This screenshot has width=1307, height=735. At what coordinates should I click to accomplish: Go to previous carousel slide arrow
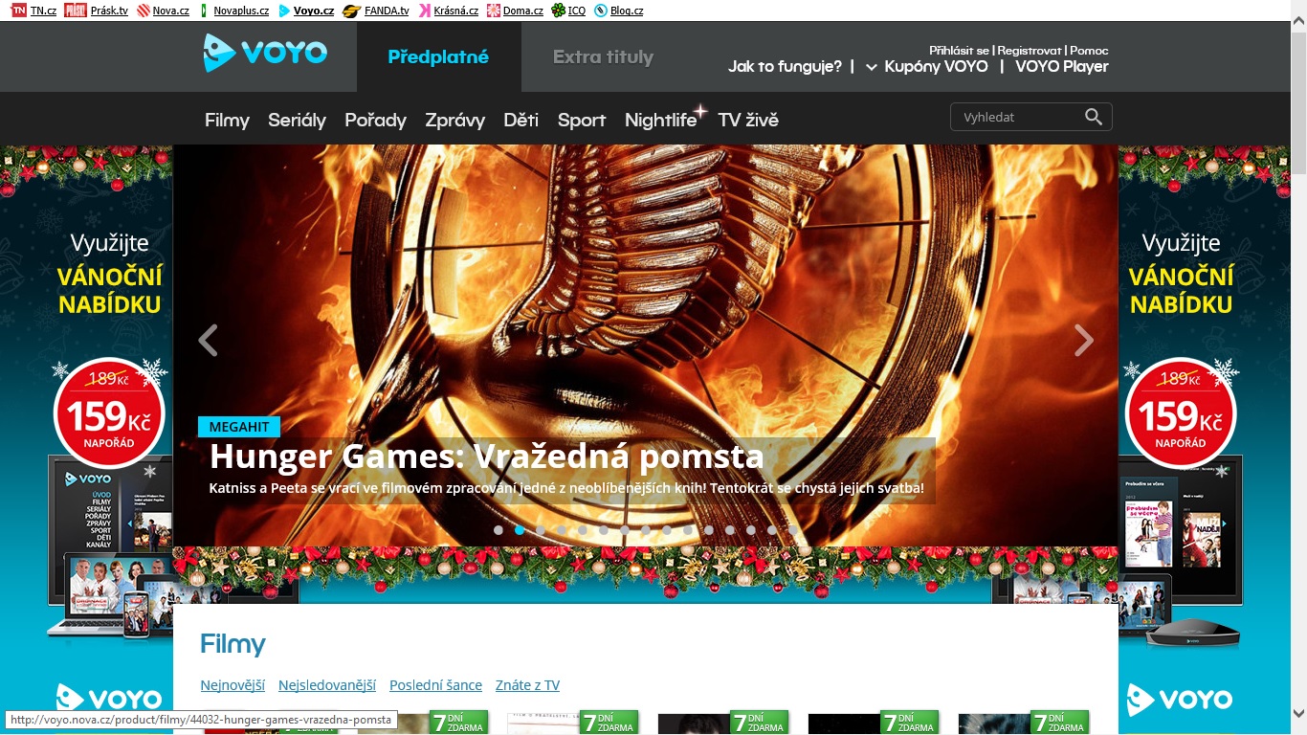tap(208, 340)
